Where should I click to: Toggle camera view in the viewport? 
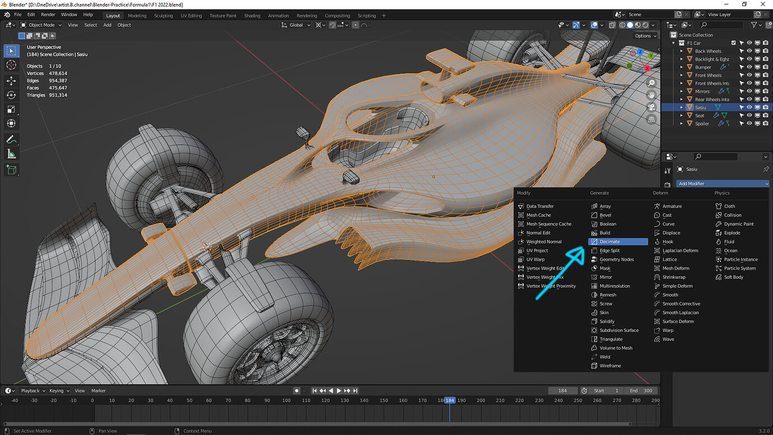point(651,107)
